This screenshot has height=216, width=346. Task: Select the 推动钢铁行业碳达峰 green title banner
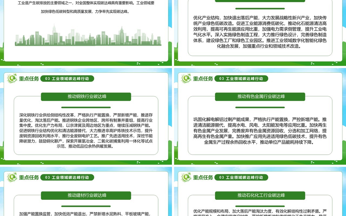tap(86, 97)
